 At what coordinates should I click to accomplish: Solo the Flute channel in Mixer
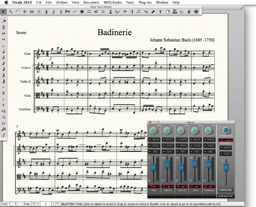tap(154, 145)
